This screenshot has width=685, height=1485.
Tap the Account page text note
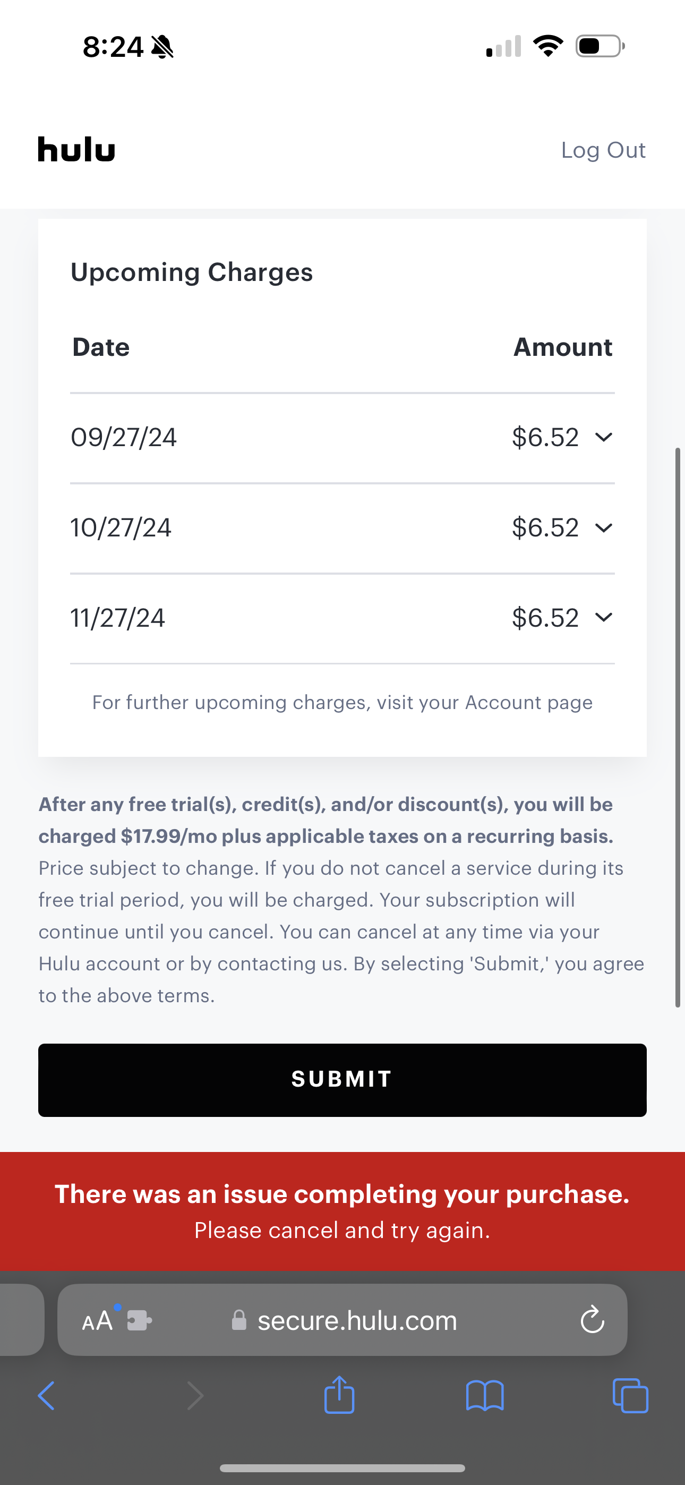343,702
